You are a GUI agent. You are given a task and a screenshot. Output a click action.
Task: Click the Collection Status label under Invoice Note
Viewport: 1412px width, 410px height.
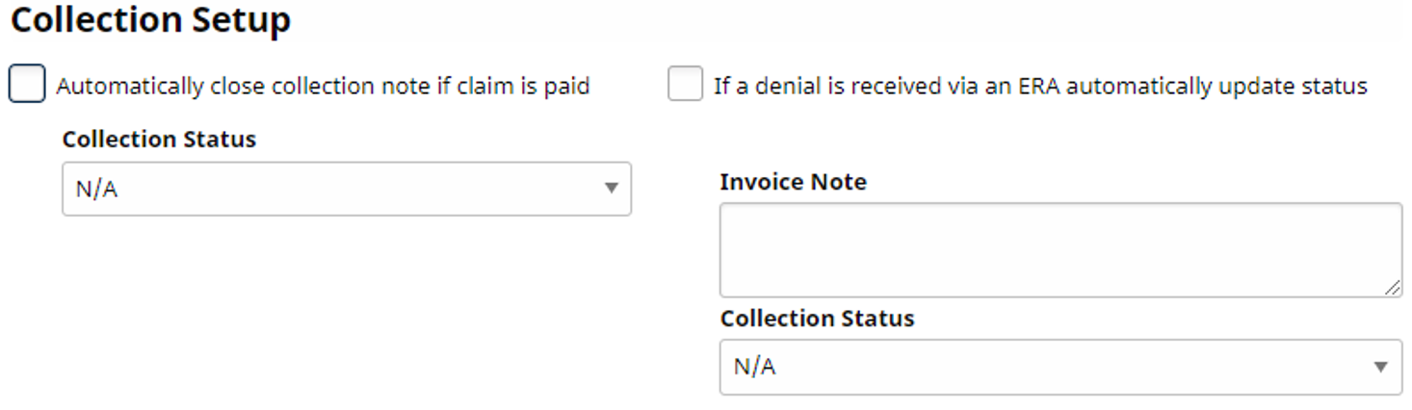pos(817,319)
